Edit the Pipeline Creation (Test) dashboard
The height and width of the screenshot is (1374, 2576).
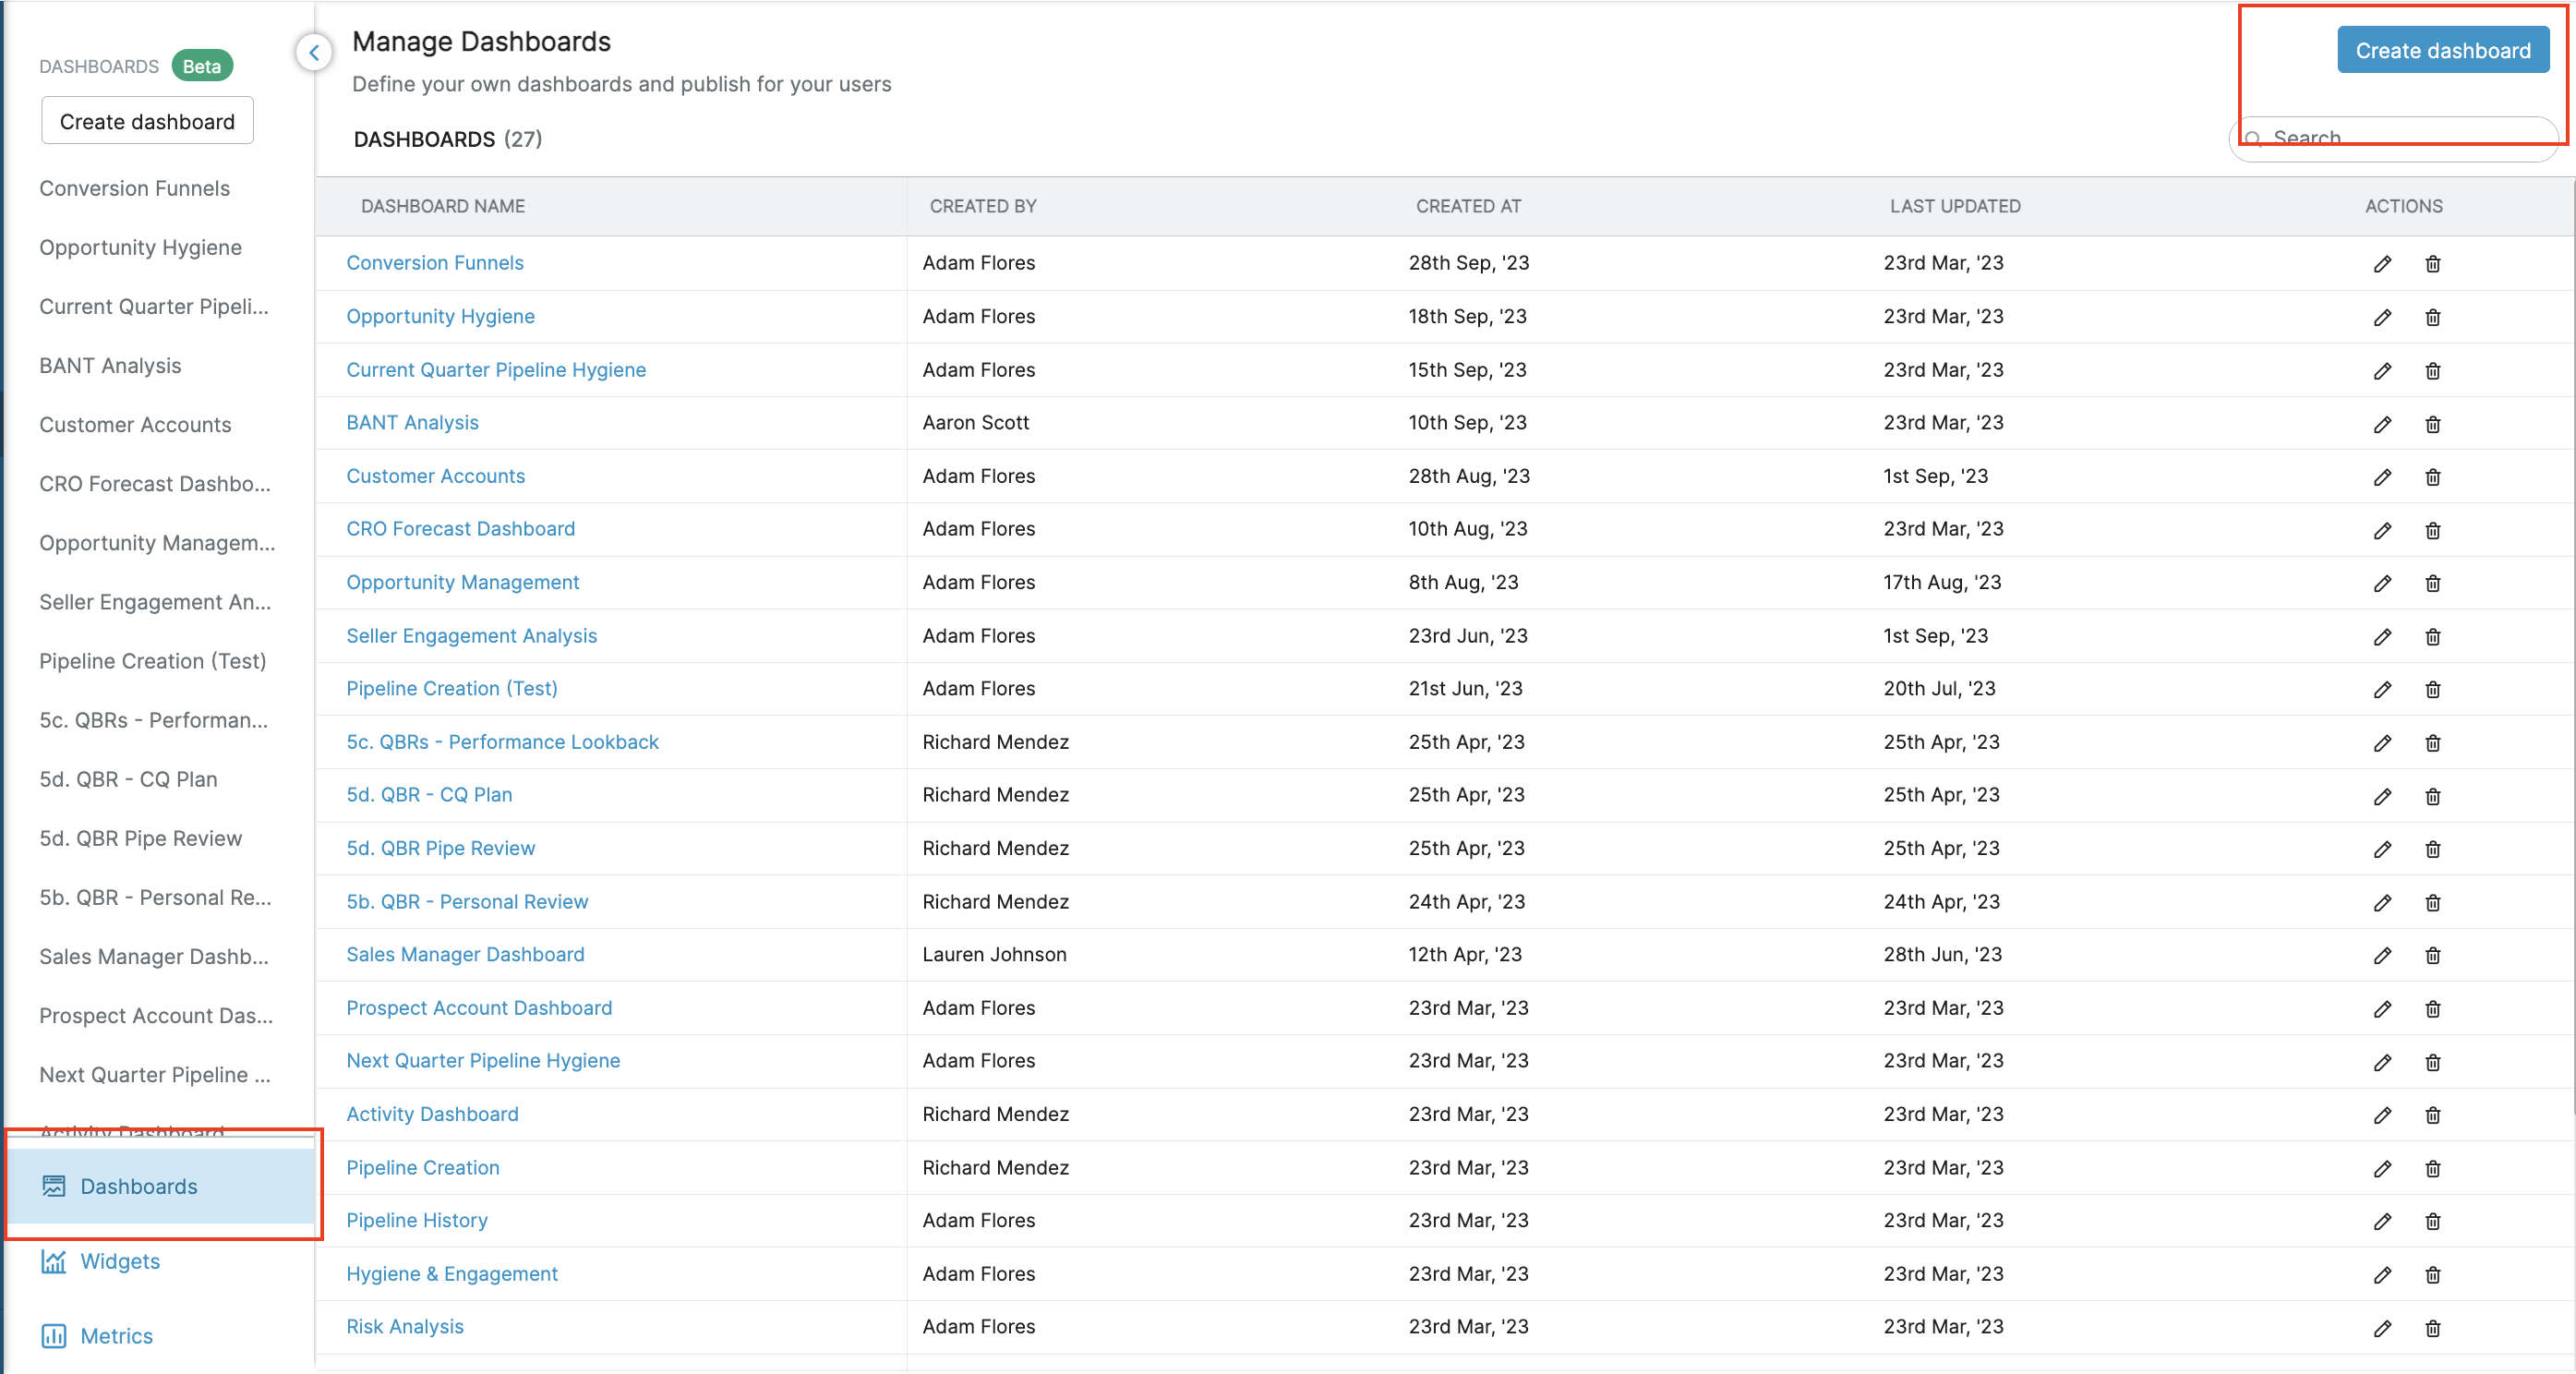point(2383,689)
